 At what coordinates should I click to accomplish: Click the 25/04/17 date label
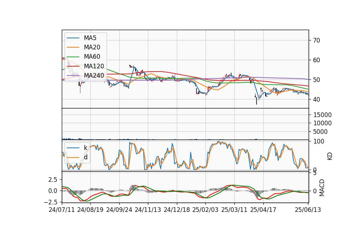pyautogui.click(x=263, y=210)
